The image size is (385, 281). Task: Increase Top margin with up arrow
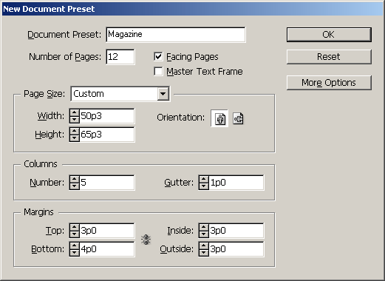click(x=75, y=228)
